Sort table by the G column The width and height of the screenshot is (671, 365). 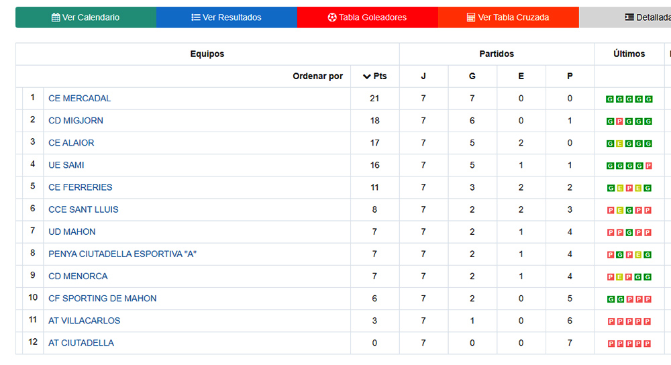pos(472,76)
